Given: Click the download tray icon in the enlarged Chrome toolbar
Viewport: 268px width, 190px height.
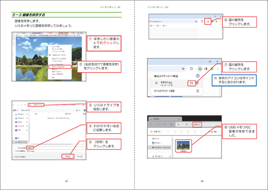Looking at the screenshot, I should point(200,68).
